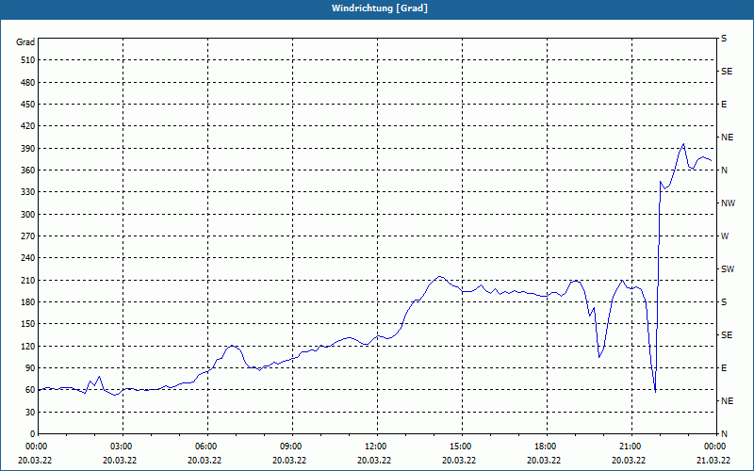The width and height of the screenshot is (754, 471).
Task: Click the 330 tick label
Action: [28, 192]
